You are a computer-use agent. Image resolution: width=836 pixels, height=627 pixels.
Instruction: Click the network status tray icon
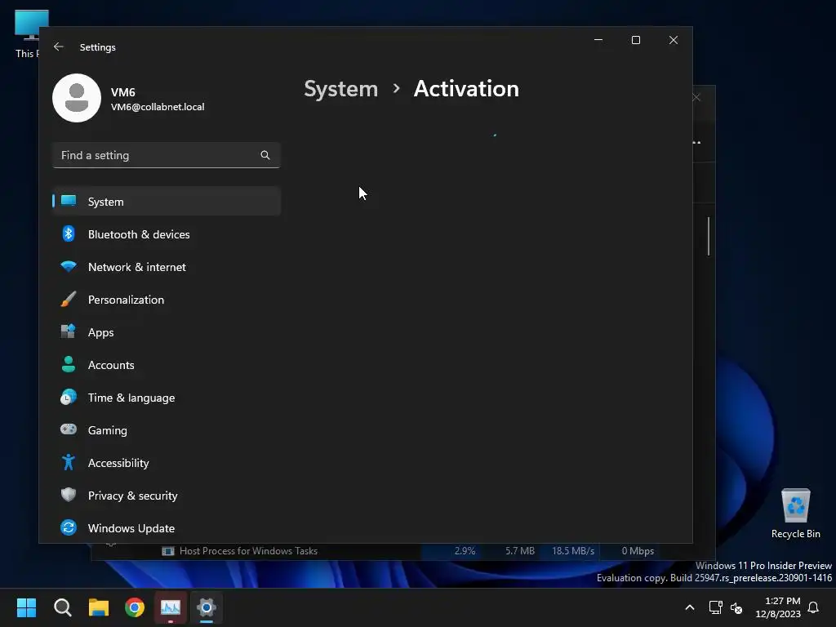click(x=715, y=607)
